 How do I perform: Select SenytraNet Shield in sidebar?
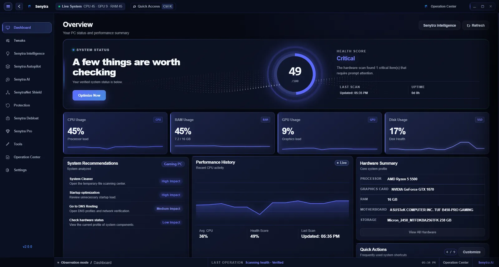coord(27,92)
